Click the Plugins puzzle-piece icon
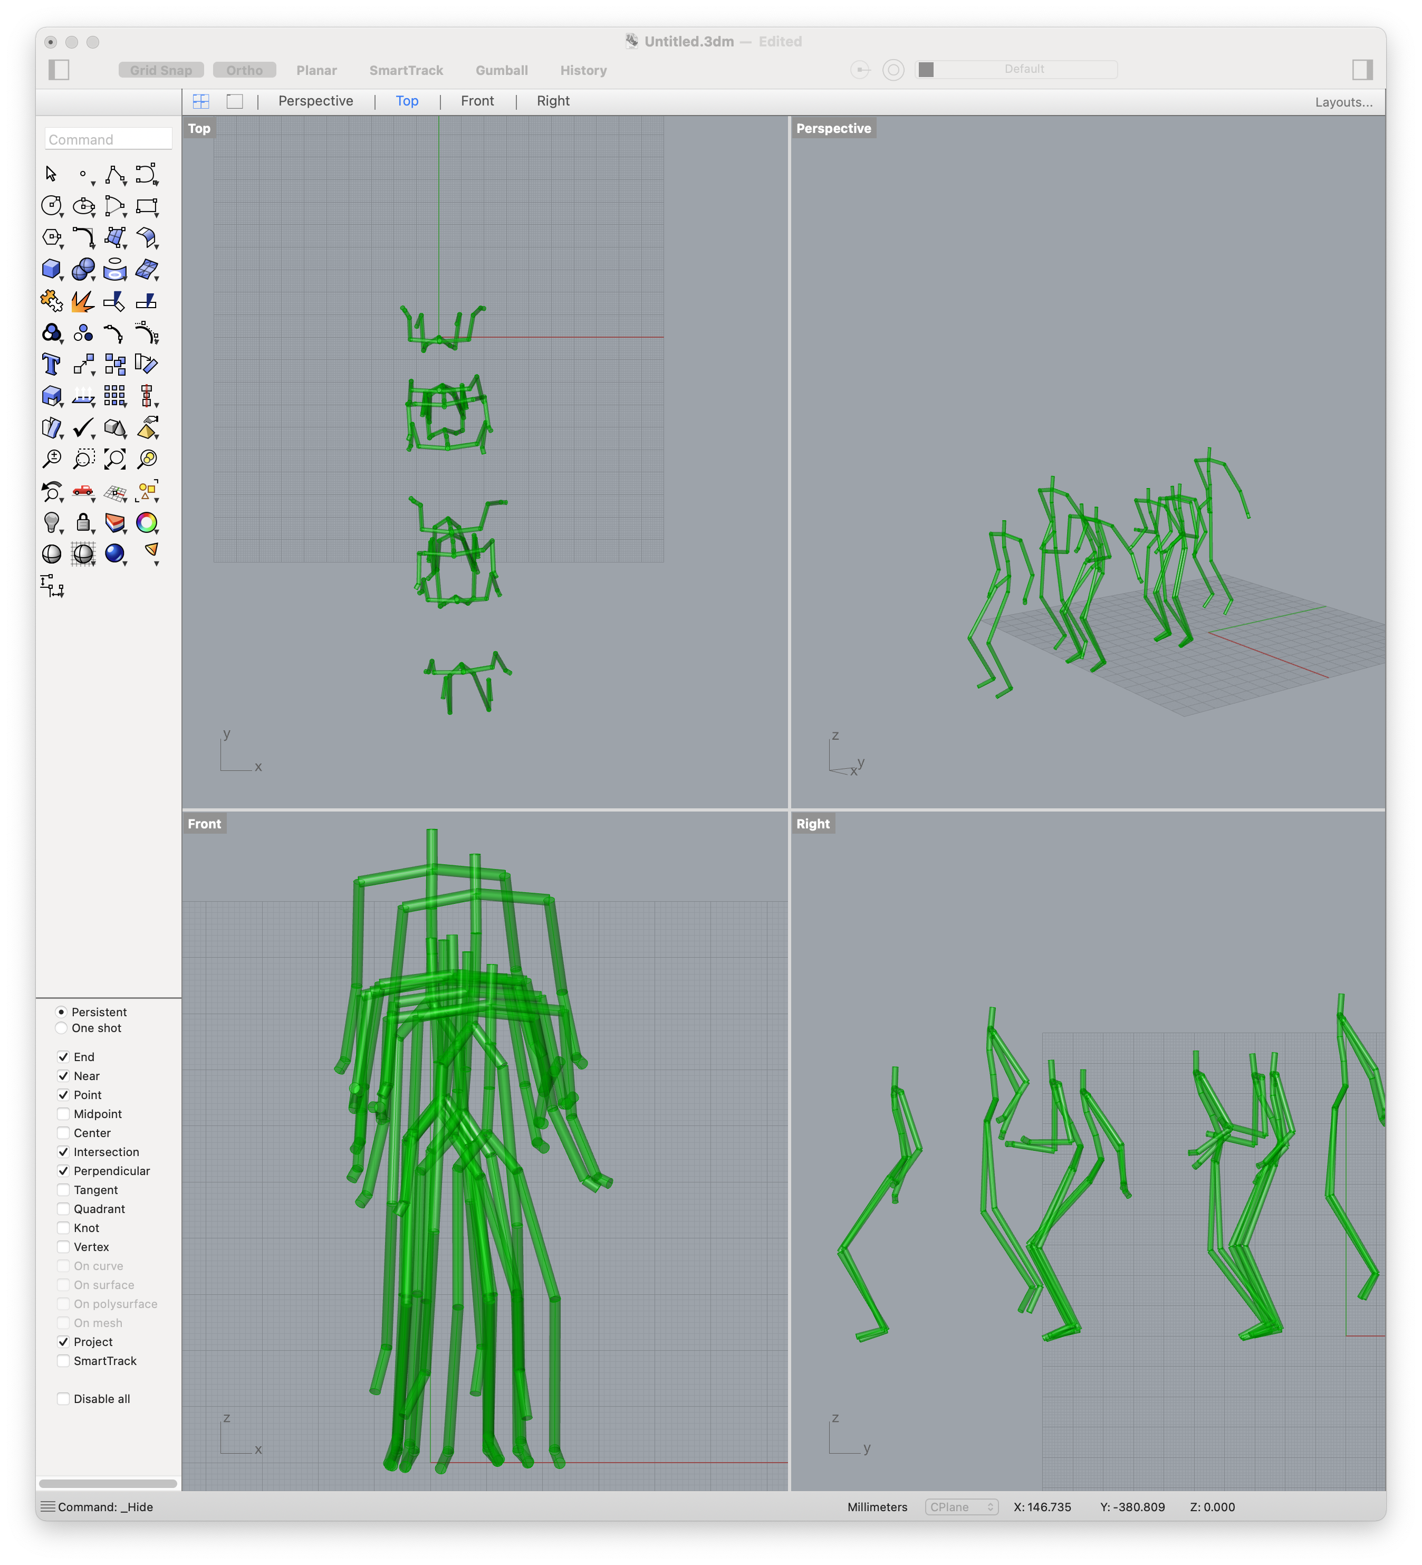 coord(51,300)
